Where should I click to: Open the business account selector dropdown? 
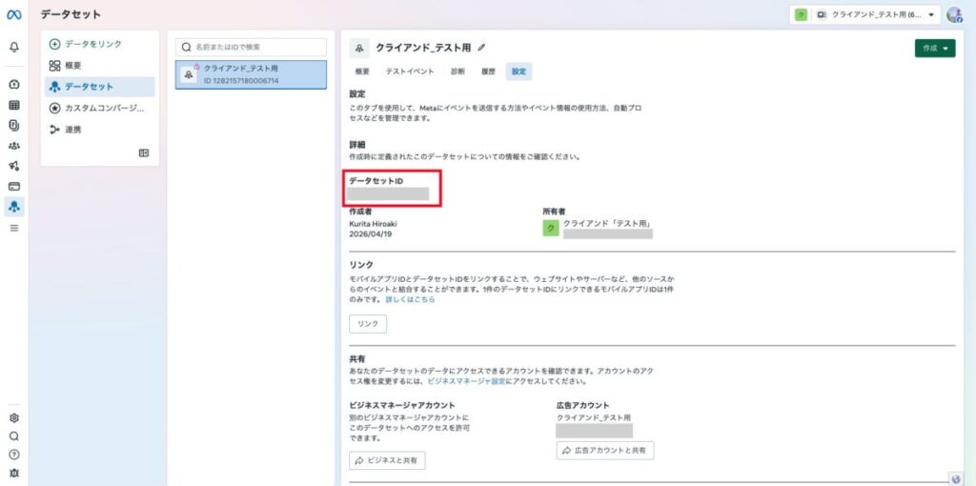pyautogui.click(x=864, y=15)
